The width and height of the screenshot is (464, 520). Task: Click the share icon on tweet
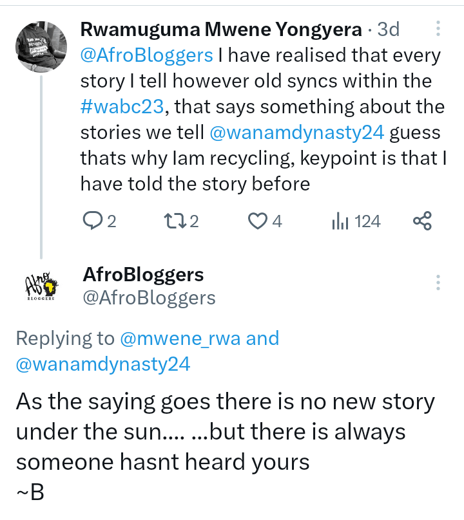click(421, 221)
